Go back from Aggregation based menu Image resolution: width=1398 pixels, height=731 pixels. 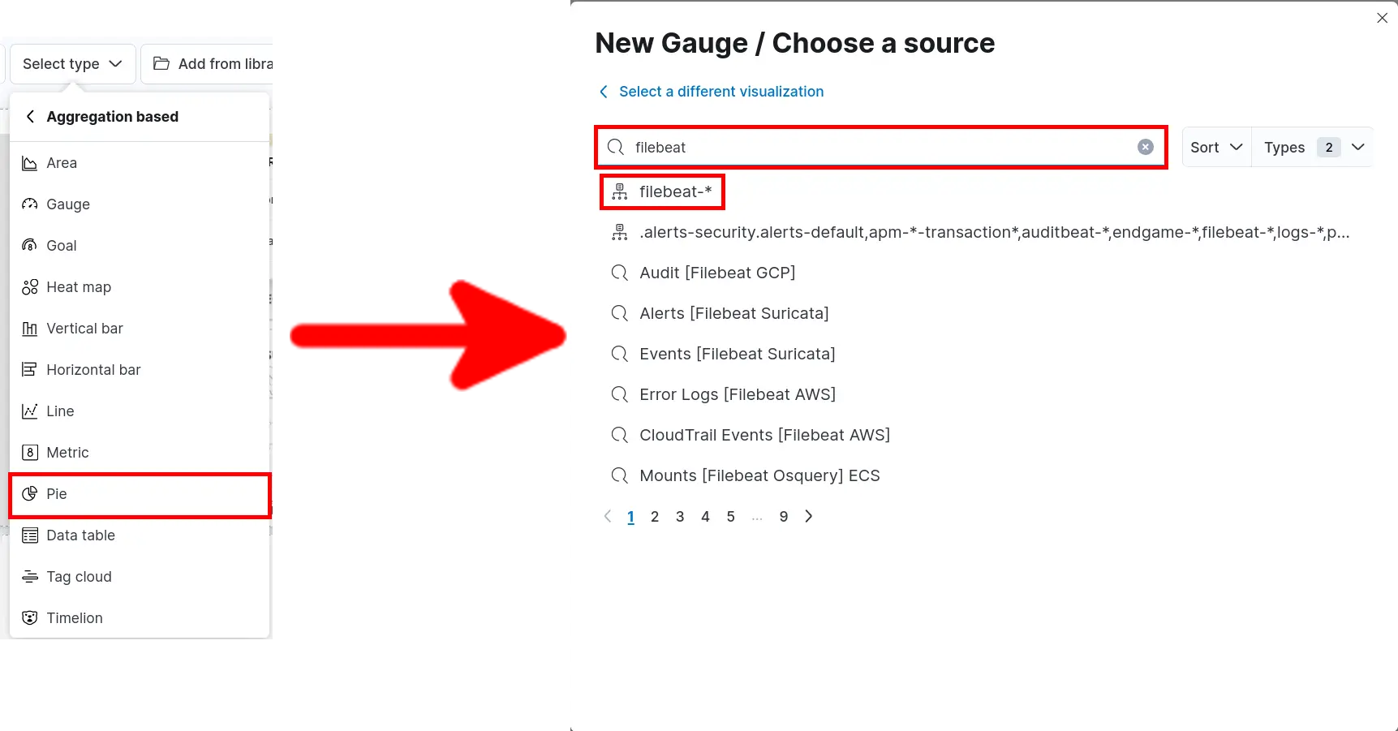[30, 117]
